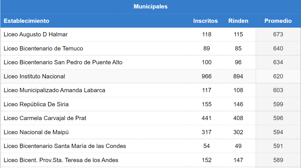Click the Municipales table title

point(150,6)
